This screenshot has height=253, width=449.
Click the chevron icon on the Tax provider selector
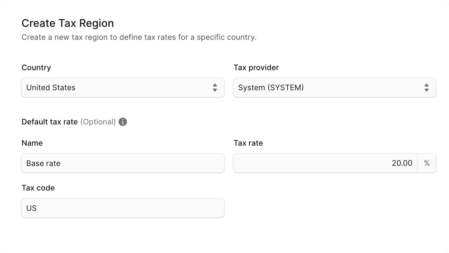[x=427, y=88]
